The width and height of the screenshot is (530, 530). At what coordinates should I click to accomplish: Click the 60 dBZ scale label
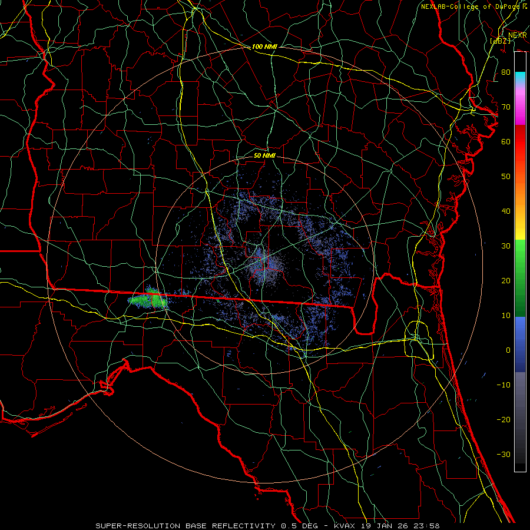pos(506,141)
